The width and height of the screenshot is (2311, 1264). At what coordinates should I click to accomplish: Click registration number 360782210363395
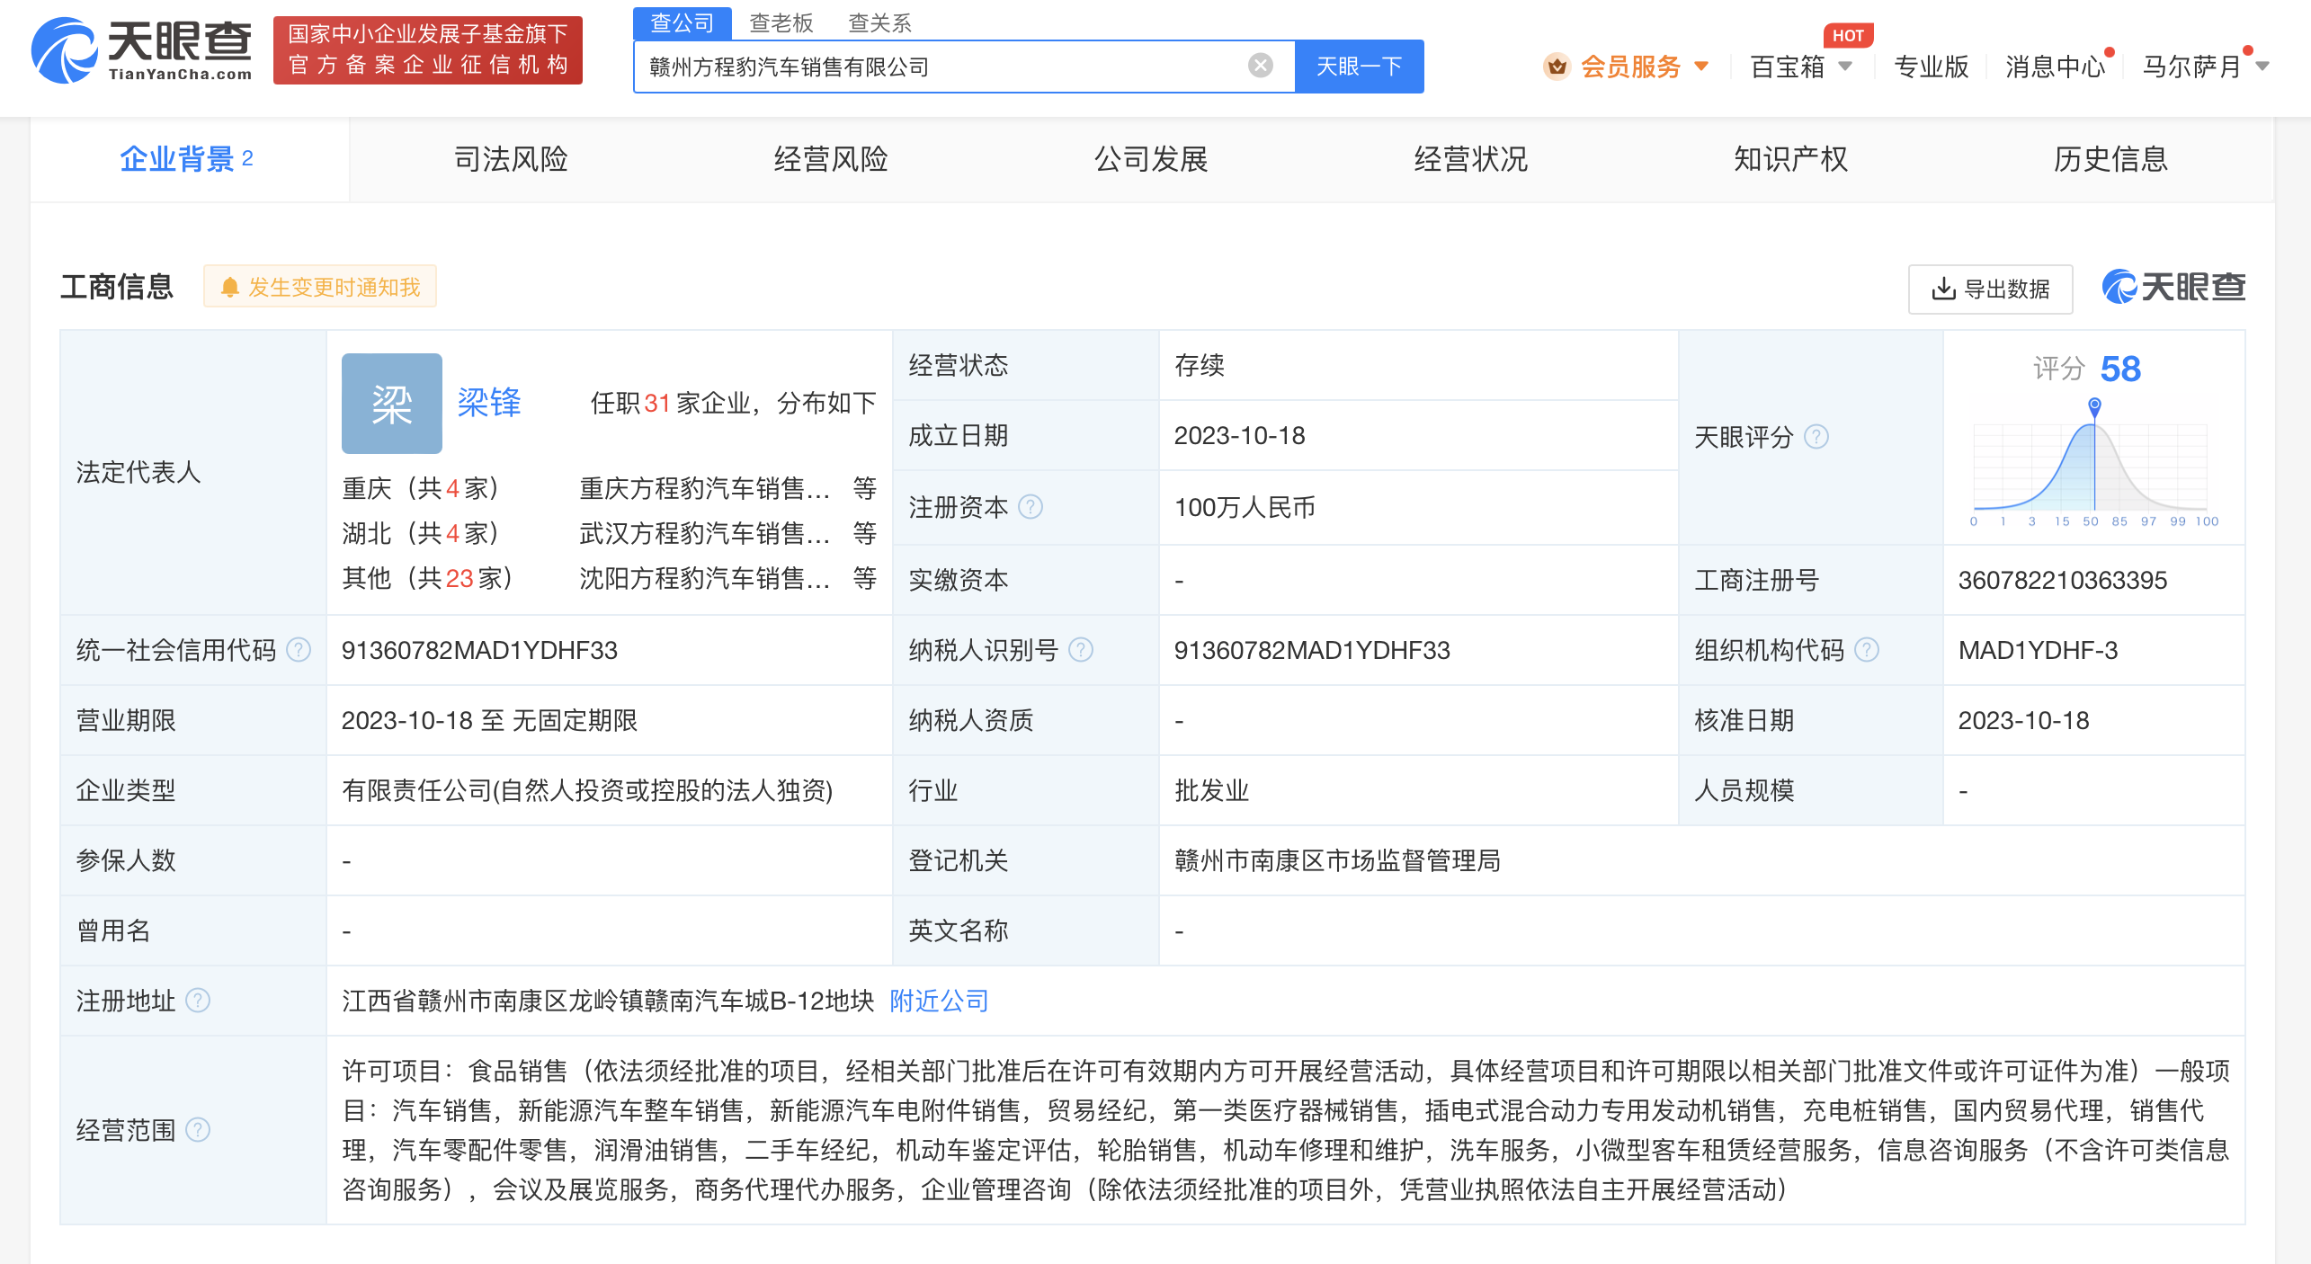[x=2062, y=580]
